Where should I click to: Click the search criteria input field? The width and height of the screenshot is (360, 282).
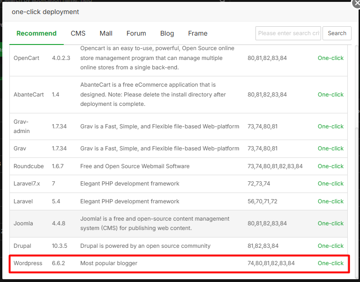pyautogui.click(x=288, y=33)
